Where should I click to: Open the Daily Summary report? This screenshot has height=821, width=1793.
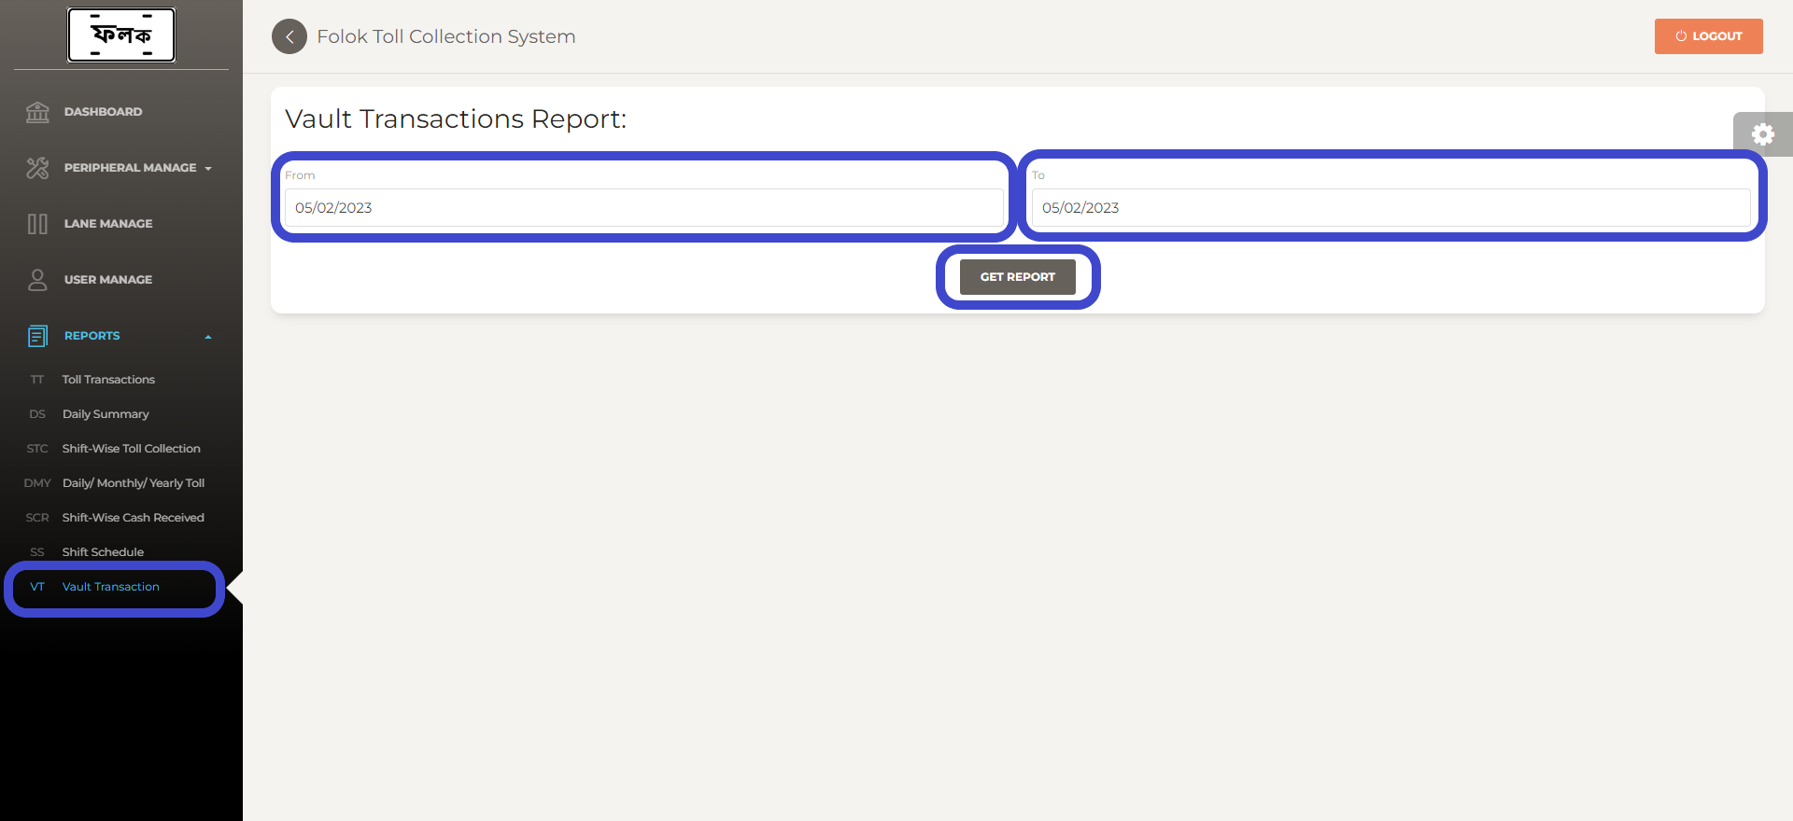tap(106, 414)
